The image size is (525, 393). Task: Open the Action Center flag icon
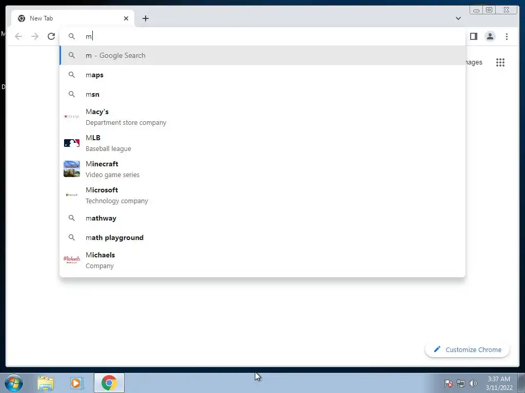pyautogui.click(x=449, y=383)
